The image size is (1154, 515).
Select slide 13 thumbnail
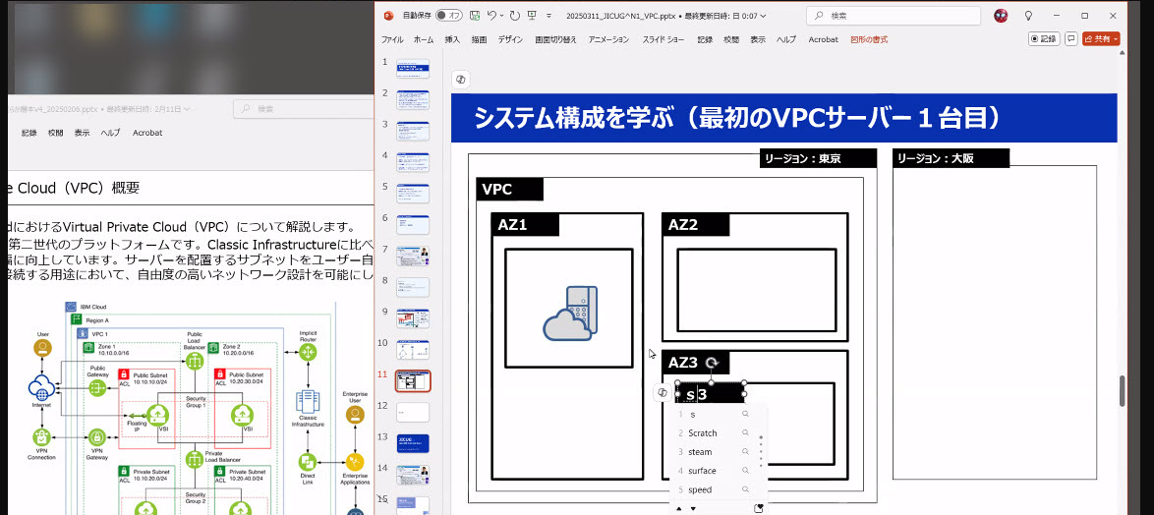click(413, 443)
